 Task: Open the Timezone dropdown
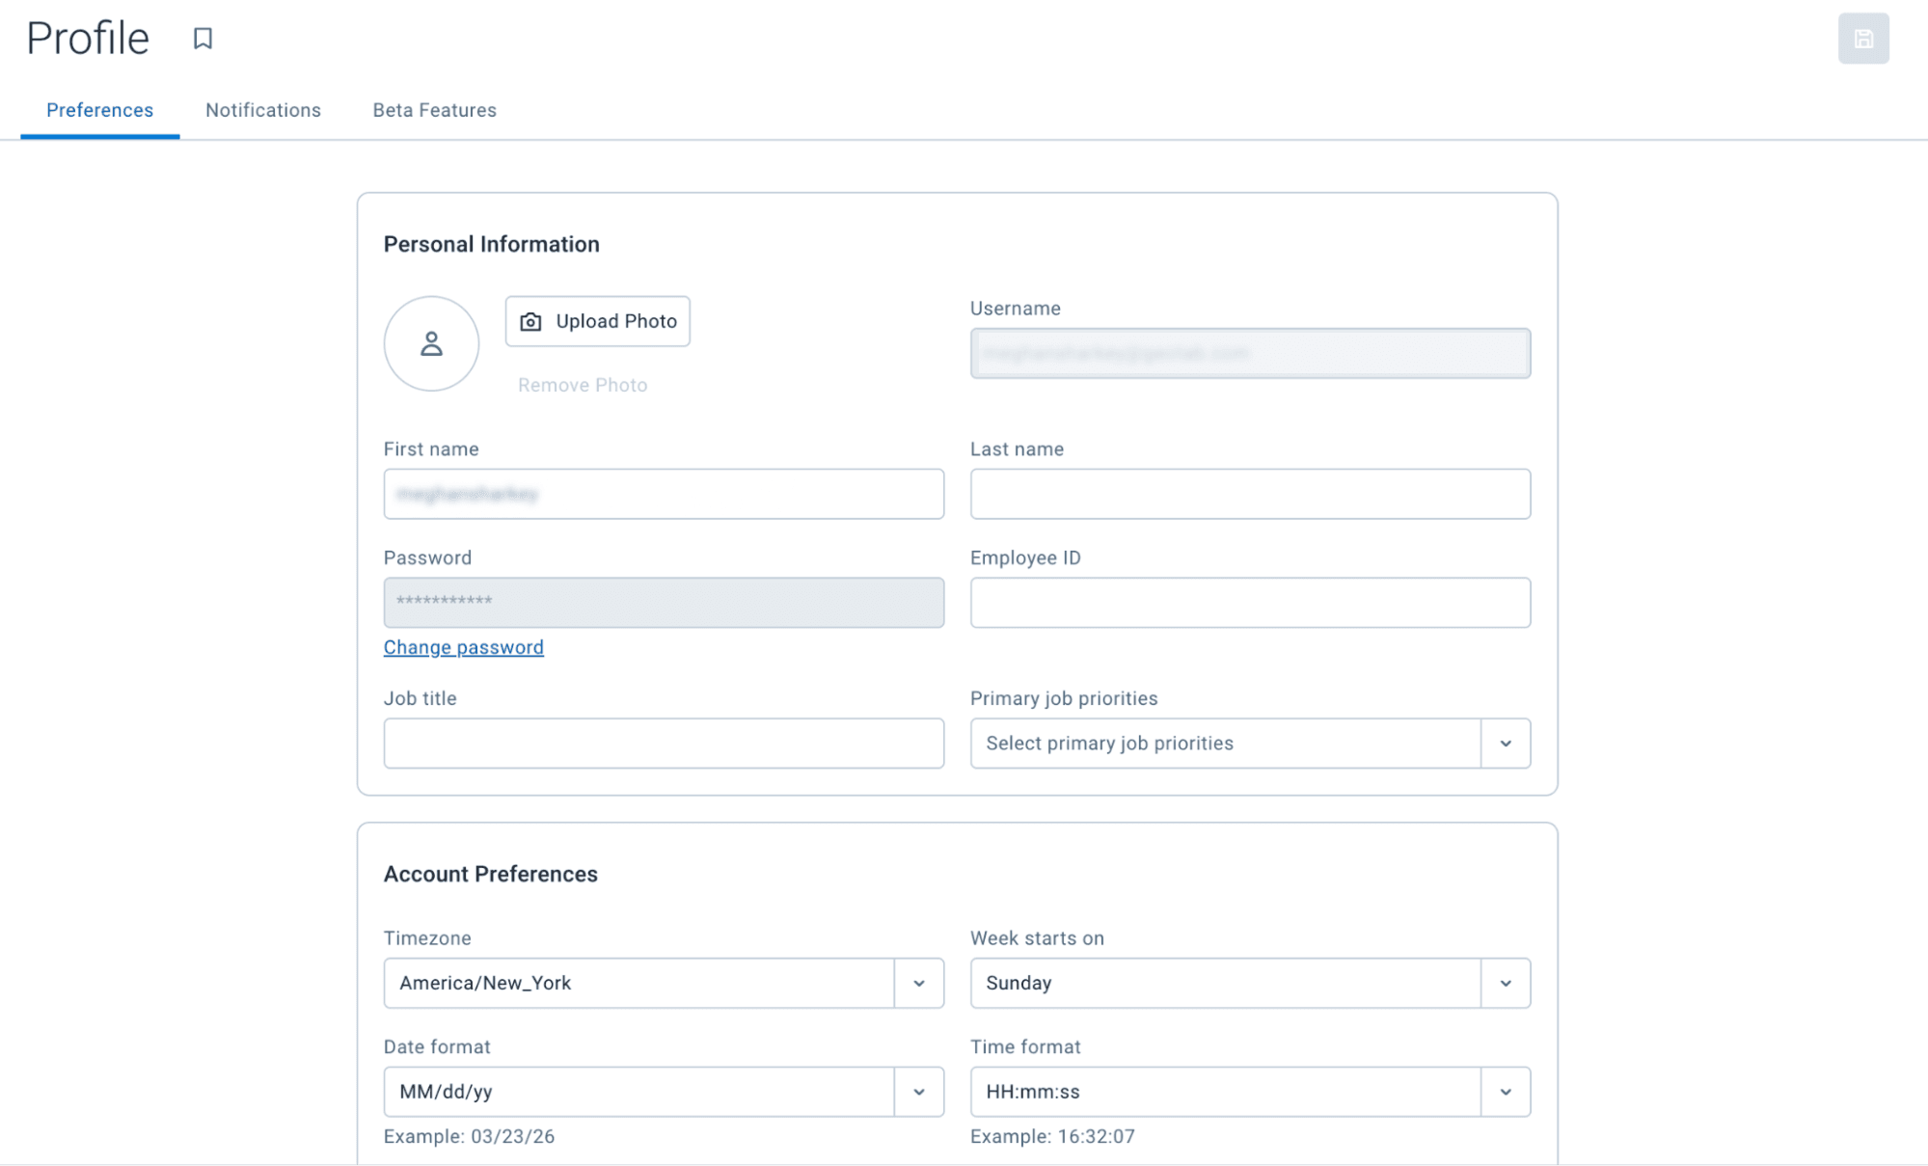pyautogui.click(x=918, y=983)
